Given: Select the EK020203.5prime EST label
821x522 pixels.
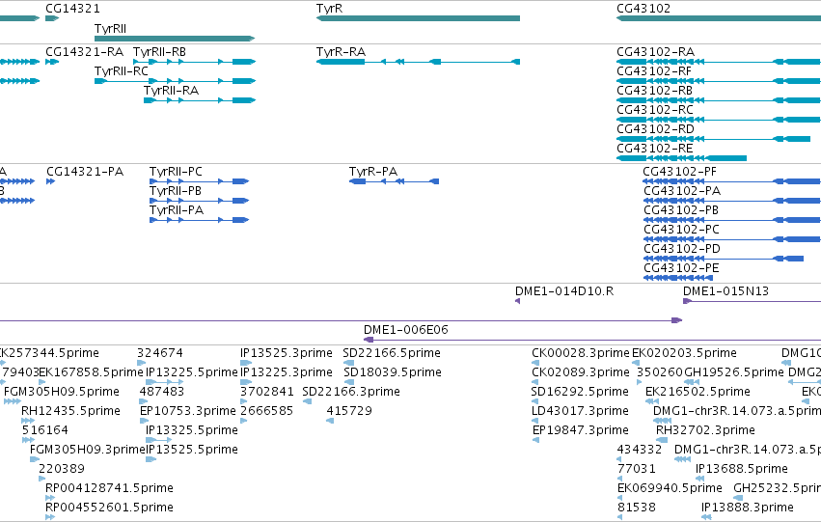Looking at the screenshot, I should 684,353.
